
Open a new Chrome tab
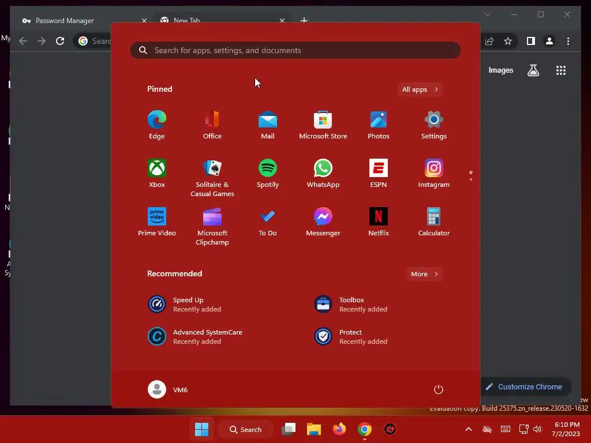[x=304, y=20]
